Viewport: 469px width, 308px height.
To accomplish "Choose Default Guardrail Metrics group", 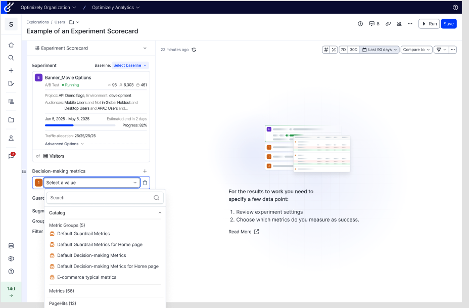I will click(83, 234).
